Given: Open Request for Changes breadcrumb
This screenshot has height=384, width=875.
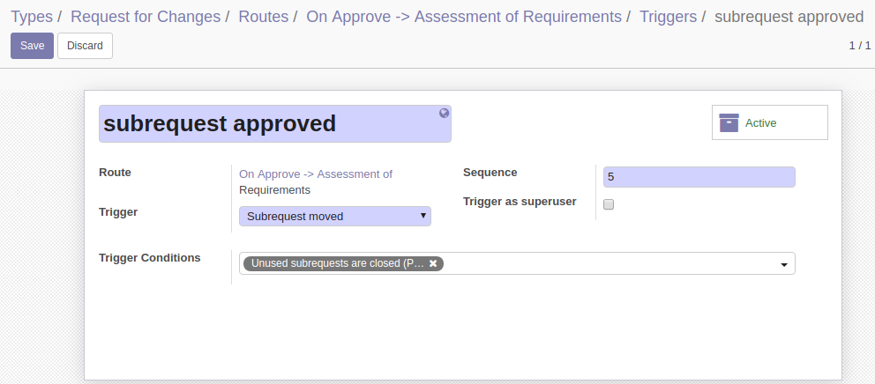Looking at the screenshot, I should click(x=146, y=17).
